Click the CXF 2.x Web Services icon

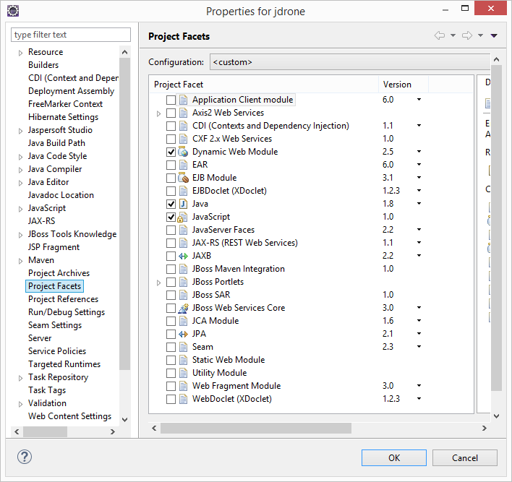[x=183, y=139]
